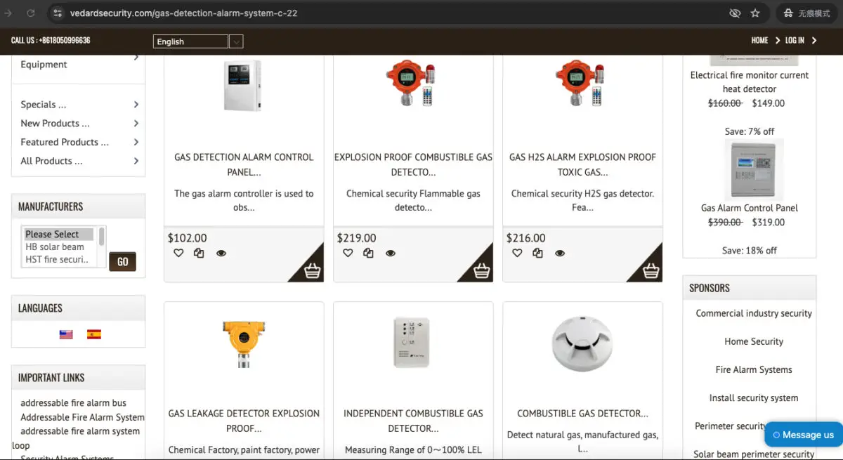Open the incognito mode indicator

pyautogui.click(x=808, y=13)
